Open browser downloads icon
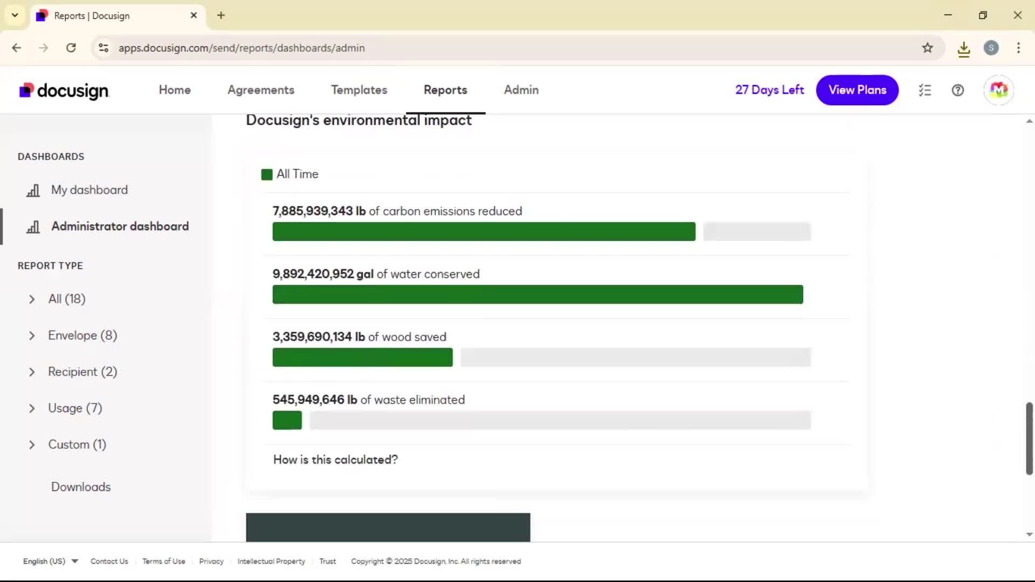Viewport: 1035px width, 582px height. coord(964,48)
